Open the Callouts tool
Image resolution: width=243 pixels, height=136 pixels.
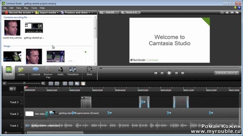[x=36, y=71]
